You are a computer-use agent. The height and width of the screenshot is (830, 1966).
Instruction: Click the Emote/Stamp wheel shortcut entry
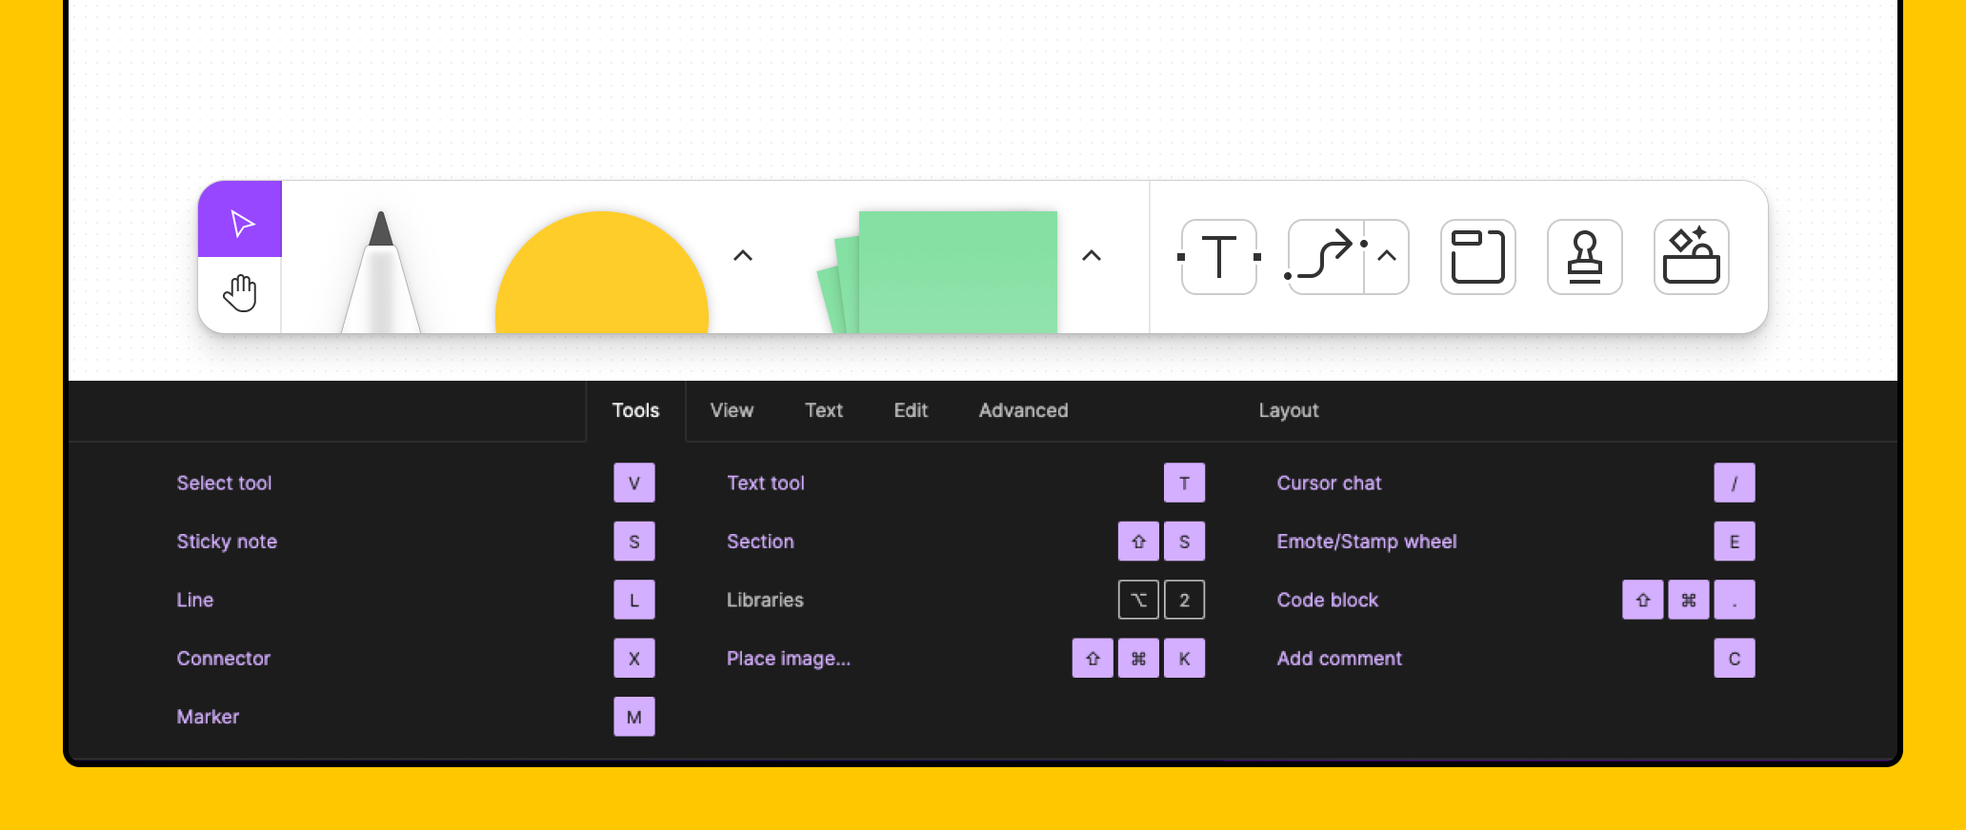tap(1366, 542)
